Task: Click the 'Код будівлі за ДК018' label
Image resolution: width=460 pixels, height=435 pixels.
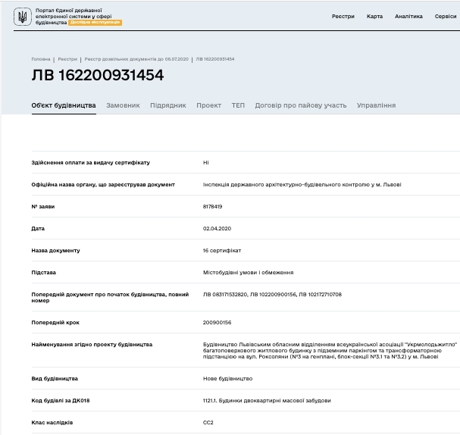Action: [x=61, y=400]
